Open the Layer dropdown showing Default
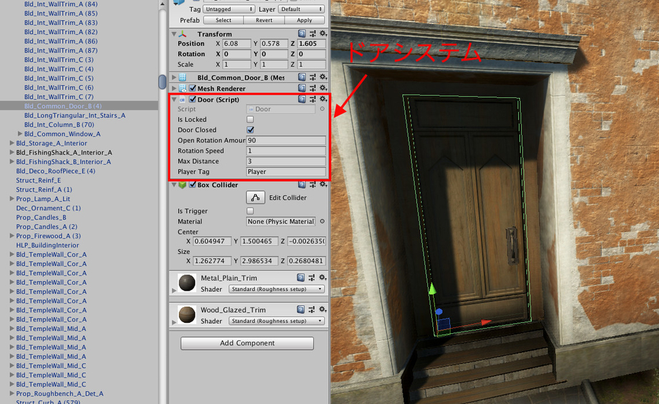 tap(301, 9)
